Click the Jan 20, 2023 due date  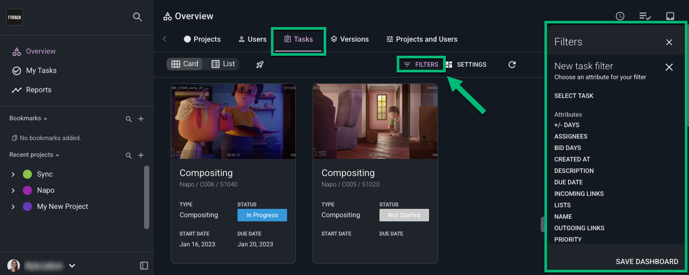click(255, 244)
